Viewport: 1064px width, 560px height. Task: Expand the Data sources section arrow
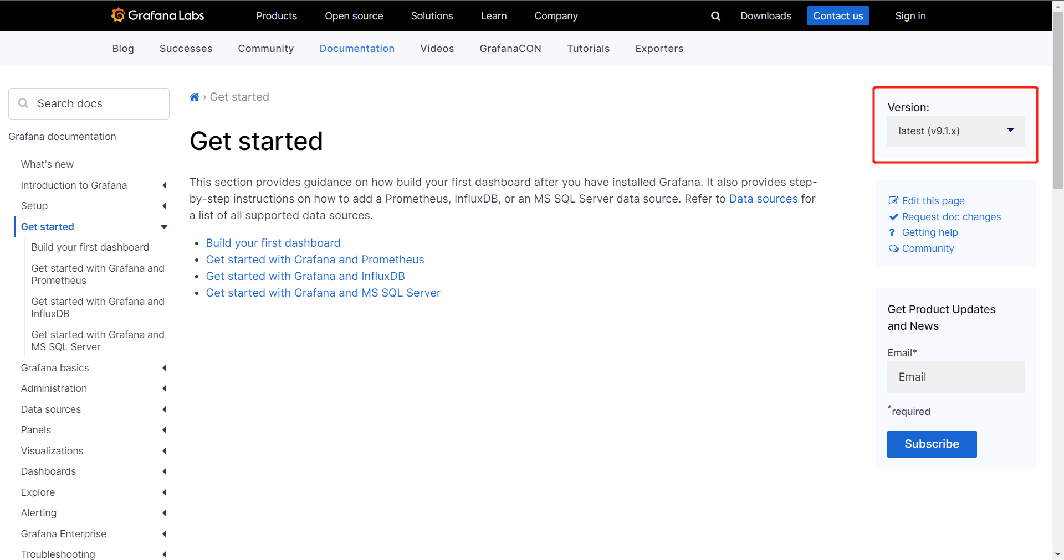164,409
